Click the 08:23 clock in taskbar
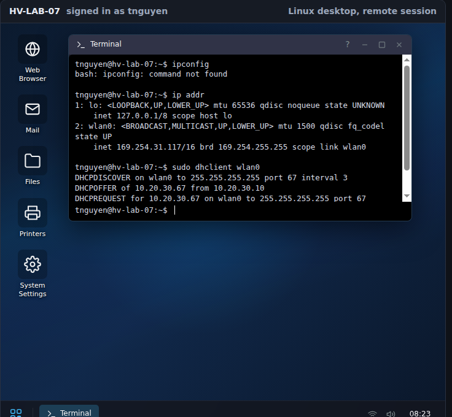Screen dimensions: 452x417 [x=419, y=413]
